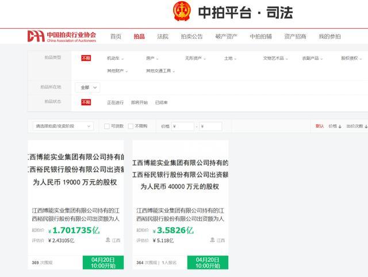Viewport: 368px width, 277px height.
Task: Expand the 机动车 category dropdown
Action: tap(115, 58)
